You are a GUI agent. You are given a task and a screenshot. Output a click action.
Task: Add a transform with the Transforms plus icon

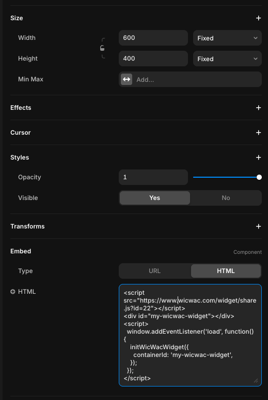click(258, 226)
